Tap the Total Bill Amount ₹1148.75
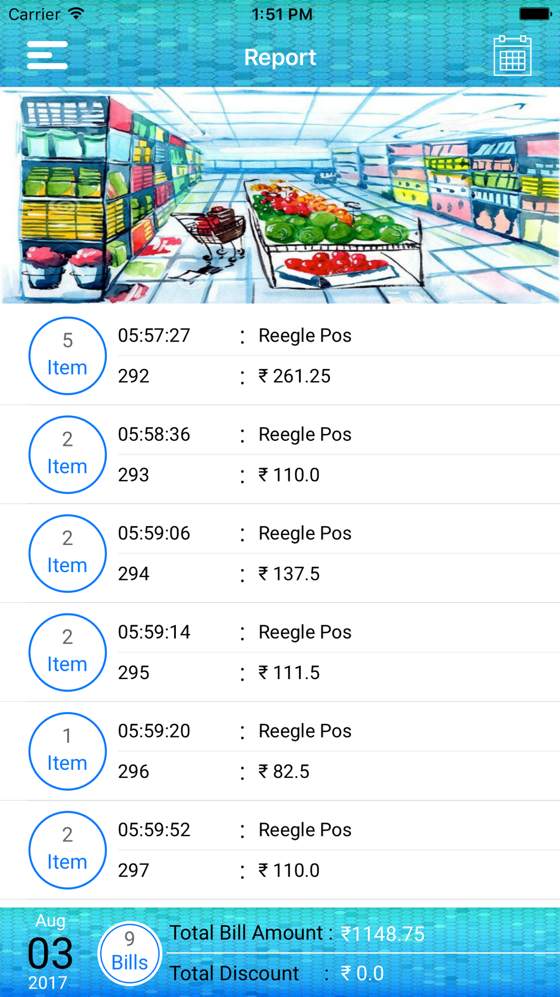560x997 pixels. pyautogui.click(x=297, y=933)
